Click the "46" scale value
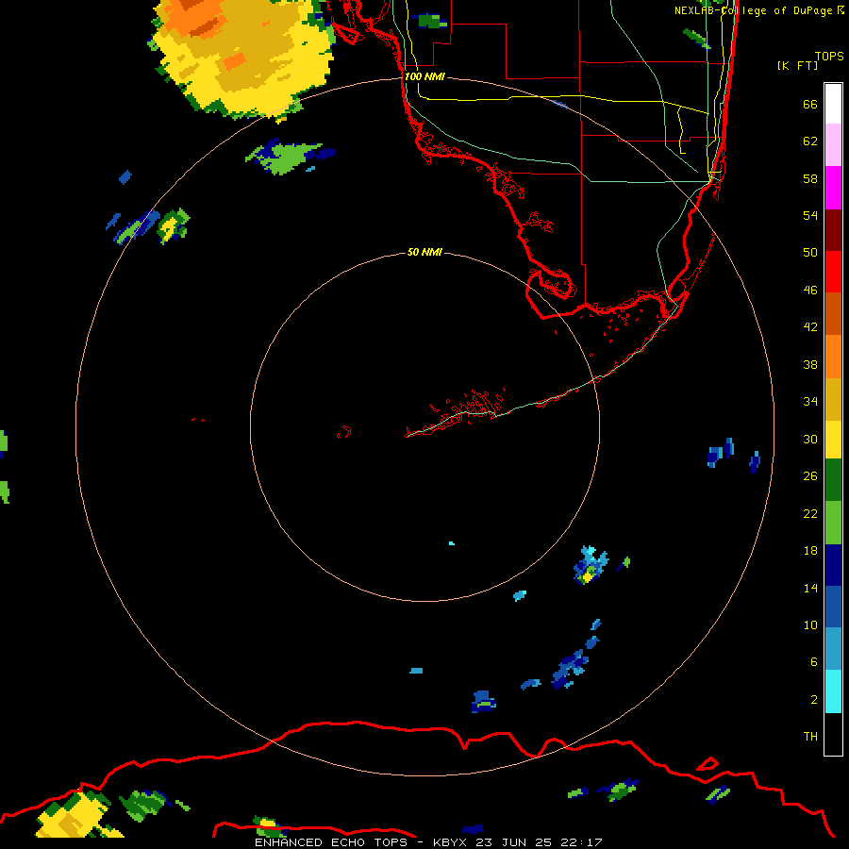The image size is (849, 849). tap(810, 291)
